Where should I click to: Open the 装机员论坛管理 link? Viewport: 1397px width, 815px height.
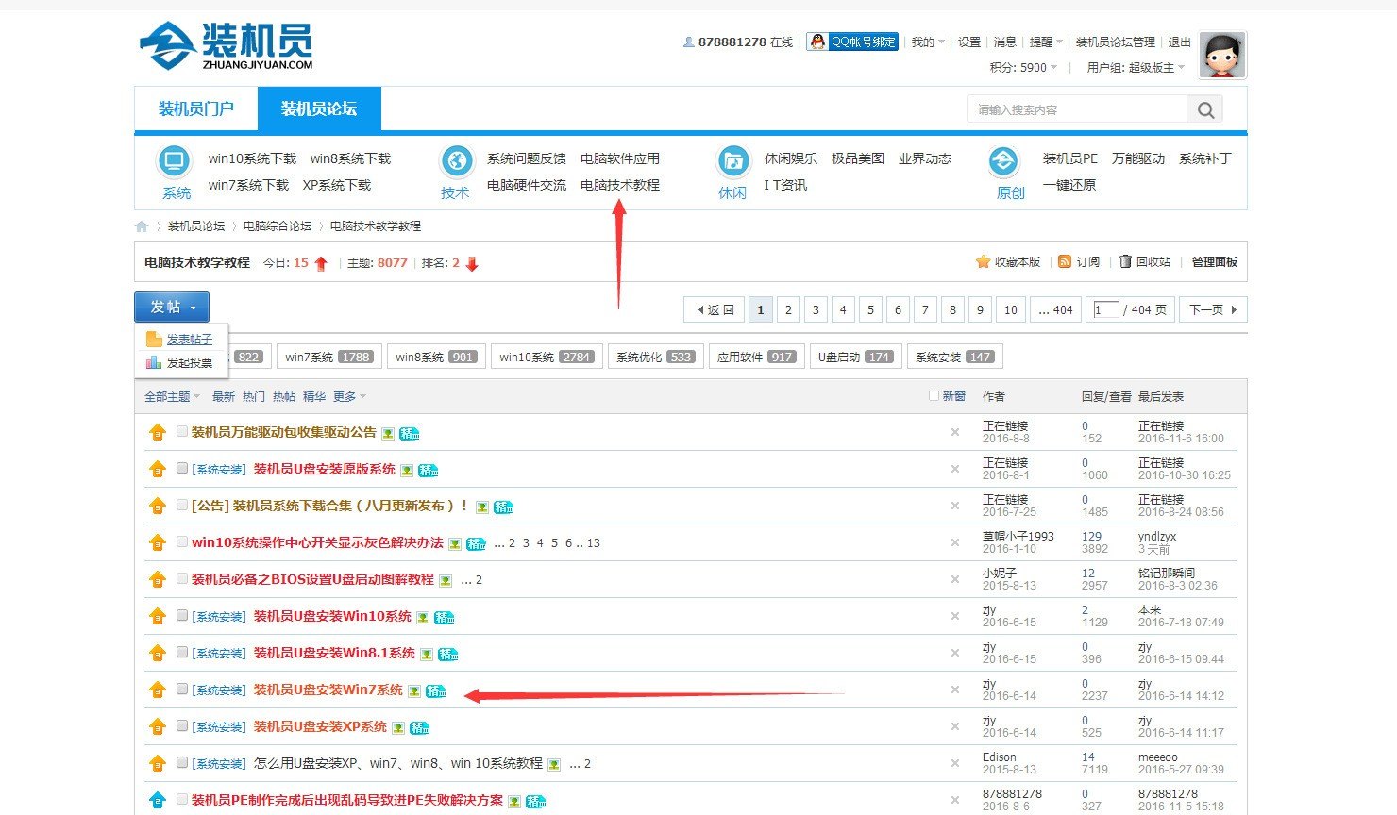pos(1116,42)
